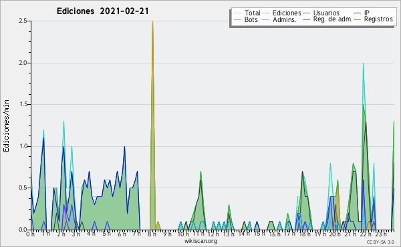This screenshot has height=247, width=401.
Task: Click the chart title Ediciones 2021-02-21
Action: 102,11
